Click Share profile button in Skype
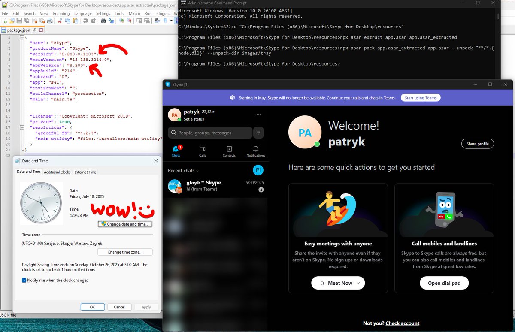 click(477, 144)
